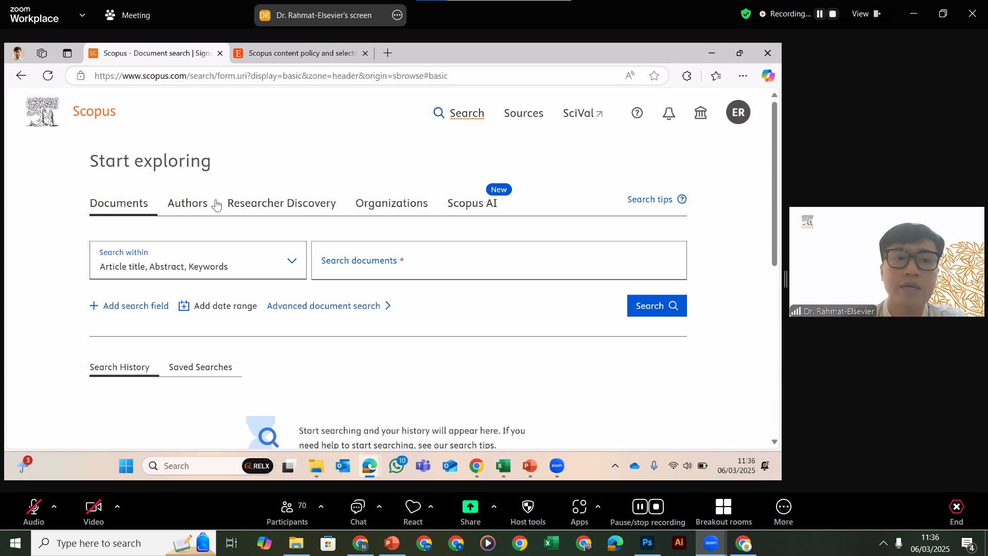The image size is (988, 556).
Task: Open Breakout rooms
Action: 724,512
